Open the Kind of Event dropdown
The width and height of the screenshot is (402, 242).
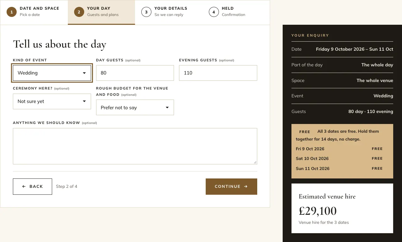tap(52, 73)
